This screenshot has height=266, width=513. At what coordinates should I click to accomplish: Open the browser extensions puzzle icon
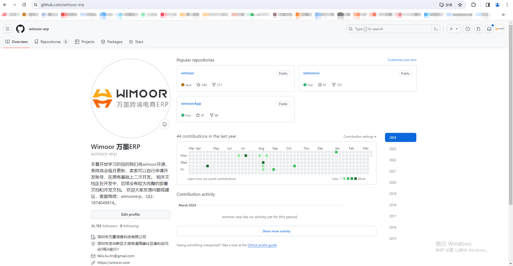(473, 5)
